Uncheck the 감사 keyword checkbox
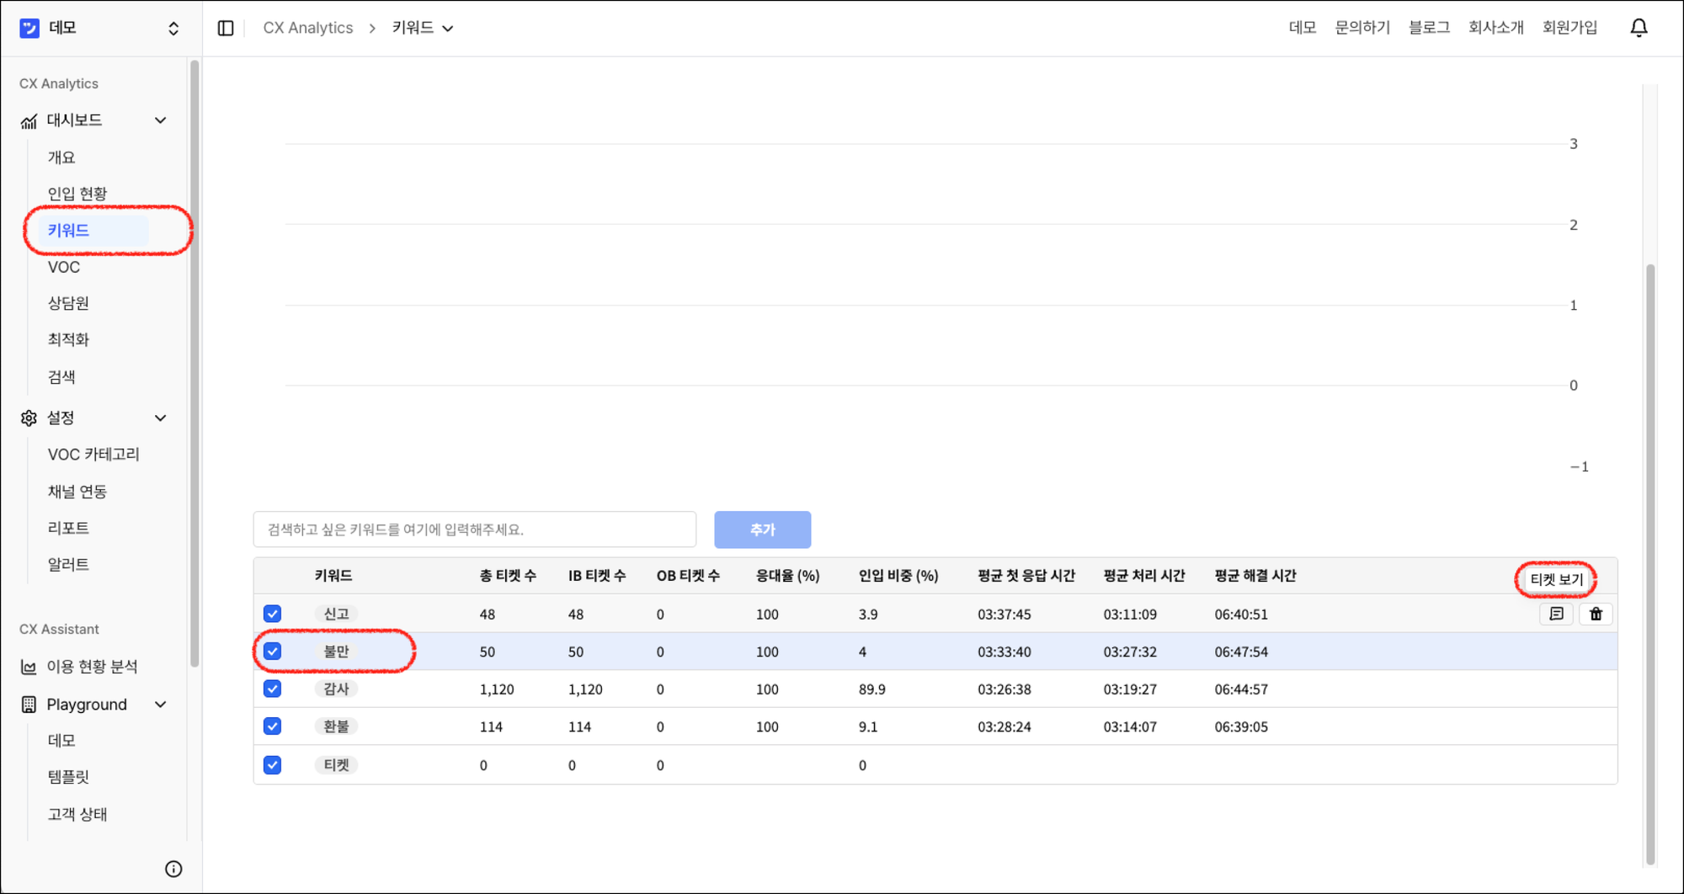The image size is (1684, 894). 272,689
